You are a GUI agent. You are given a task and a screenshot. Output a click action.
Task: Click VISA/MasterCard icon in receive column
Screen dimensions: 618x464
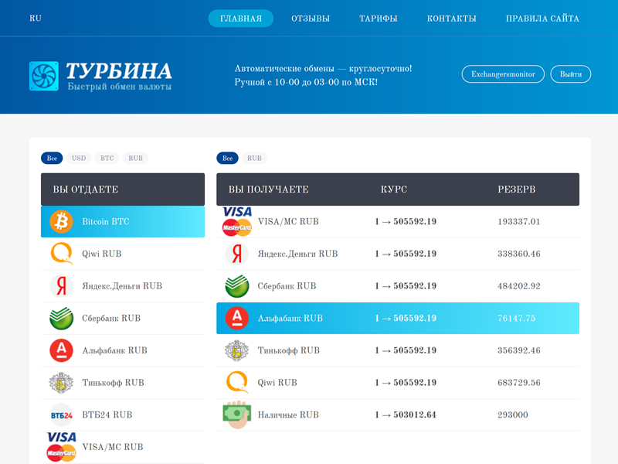pyautogui.click(x=237, y=221)
